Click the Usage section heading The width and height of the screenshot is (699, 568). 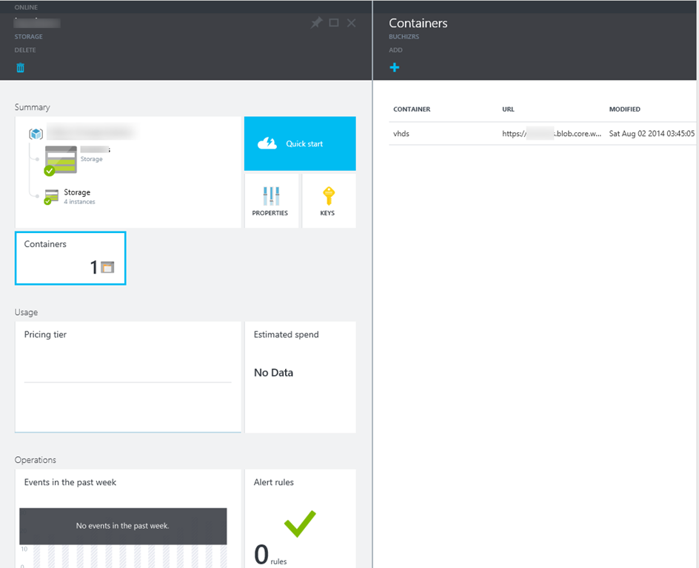(26, 312)
